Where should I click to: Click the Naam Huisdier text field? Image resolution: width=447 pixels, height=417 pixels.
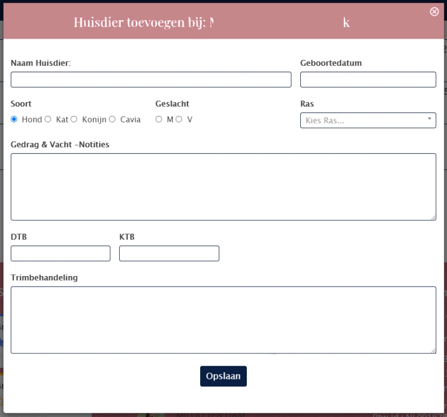tap(151, 79)
